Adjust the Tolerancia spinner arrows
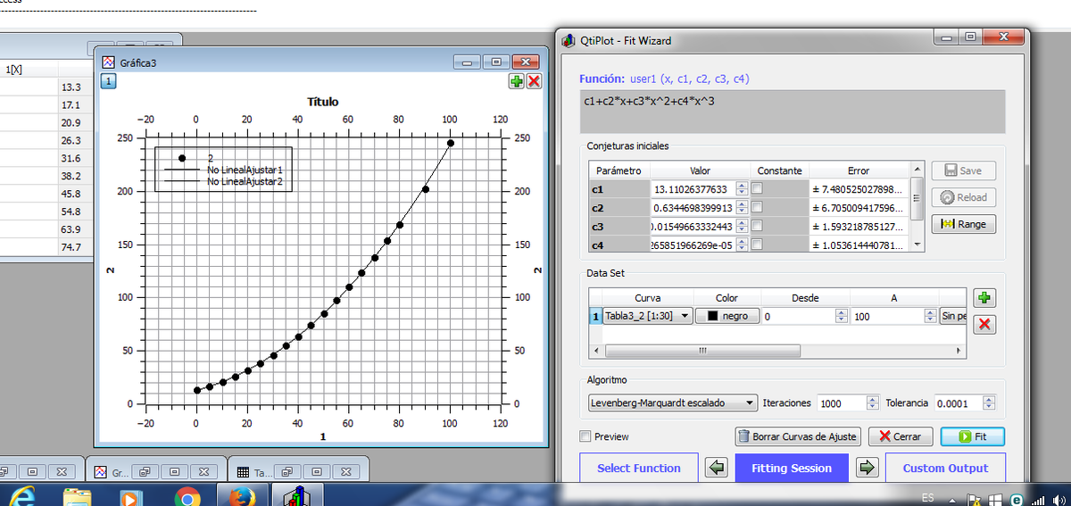Image resolution: width=1071 pixels, height=506 pixels. click(x=988, y=403)
